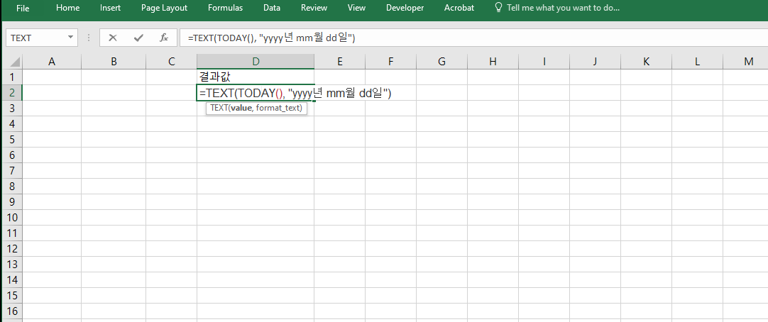Select row 5 header
768x322 pixels.
[x=12, y=140]
